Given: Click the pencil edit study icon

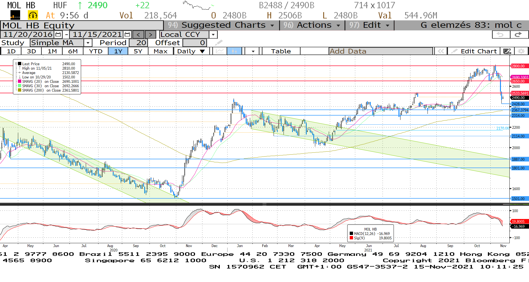Looking at the screenshot, I should pyautogui.click(x=218, y=43).
